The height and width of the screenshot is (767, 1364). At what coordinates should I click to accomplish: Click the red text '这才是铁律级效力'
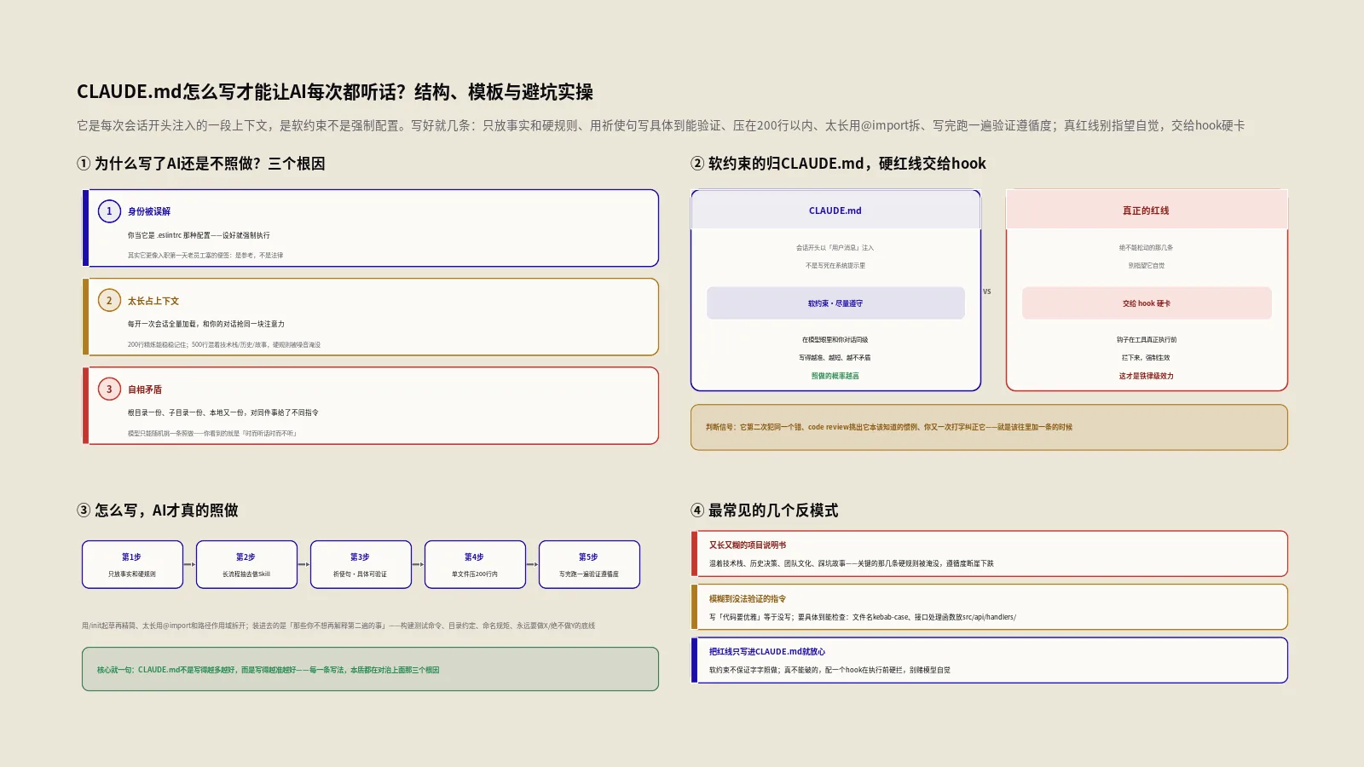1147,376
